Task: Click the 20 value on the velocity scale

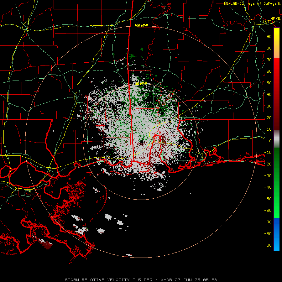Action: coord(269,118)
